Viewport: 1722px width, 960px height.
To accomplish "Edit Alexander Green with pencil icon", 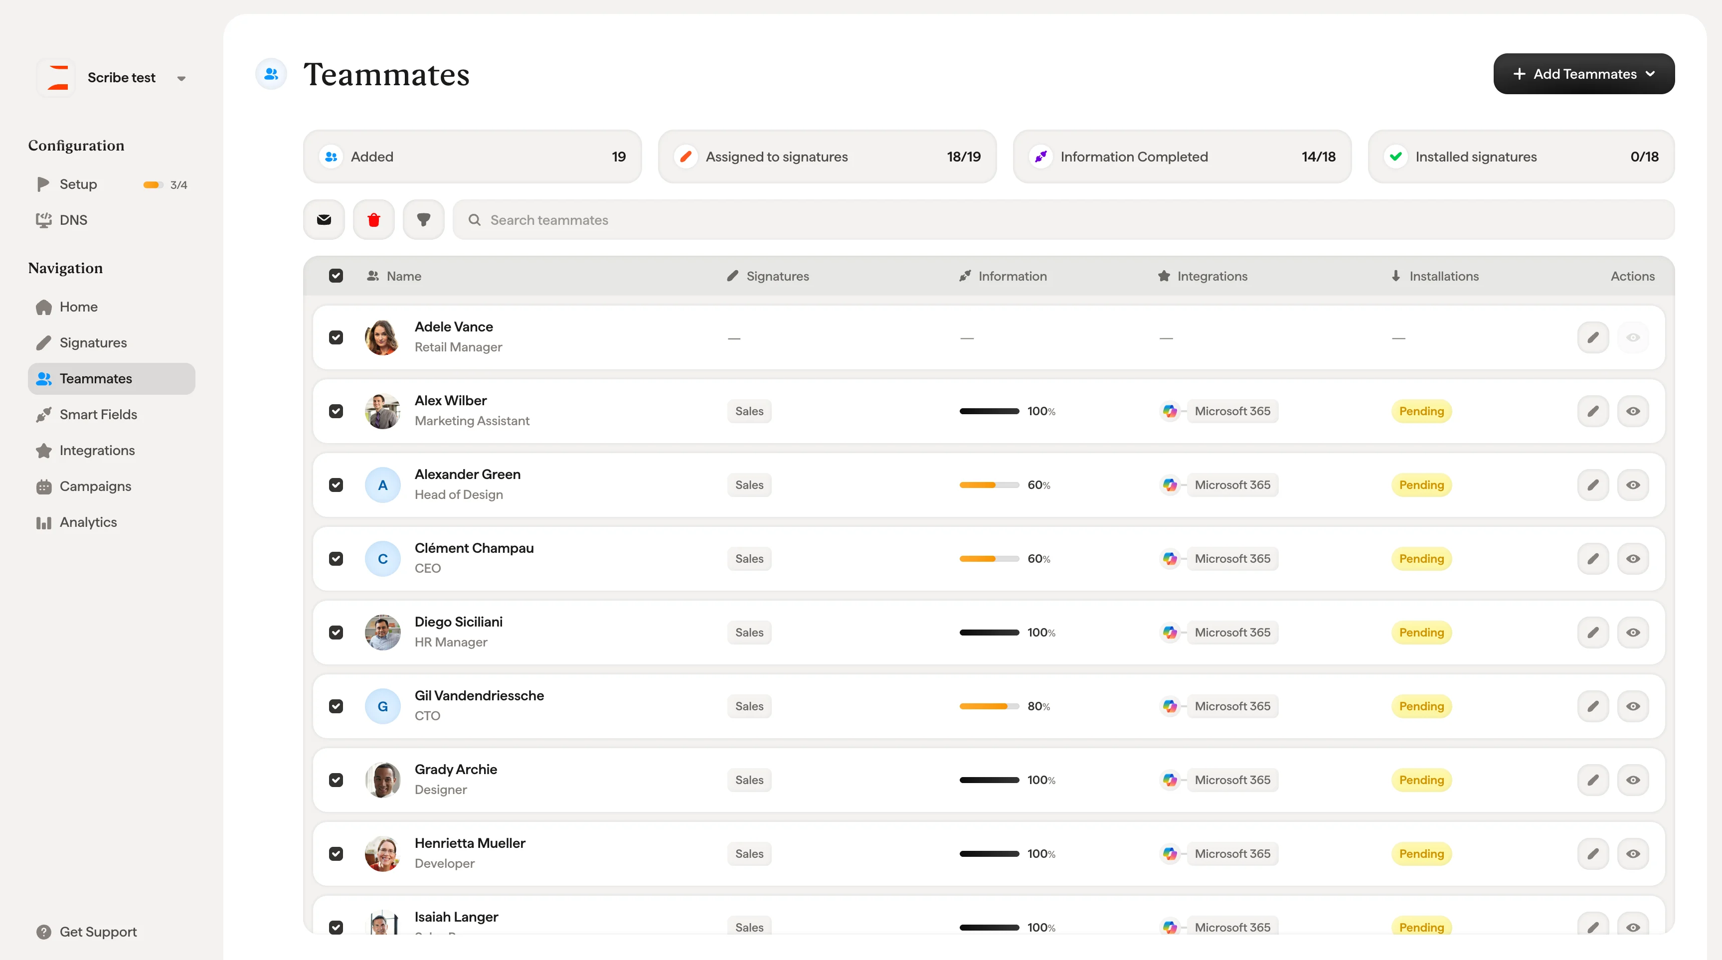I will 1593,484.
